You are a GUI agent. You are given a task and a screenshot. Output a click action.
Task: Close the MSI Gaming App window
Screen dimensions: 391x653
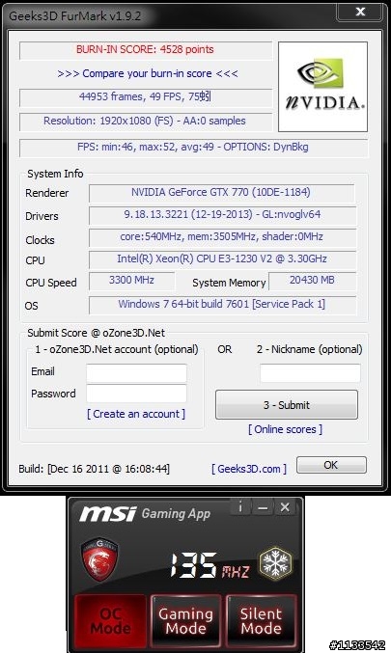285,507
